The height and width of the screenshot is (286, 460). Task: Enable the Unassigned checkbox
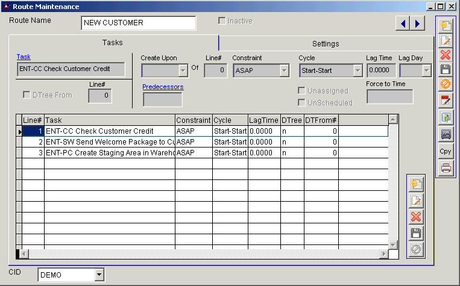[302, 91]
